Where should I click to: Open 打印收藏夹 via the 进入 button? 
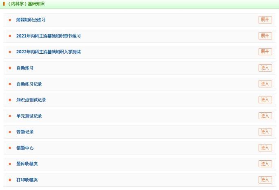[265, 179]
